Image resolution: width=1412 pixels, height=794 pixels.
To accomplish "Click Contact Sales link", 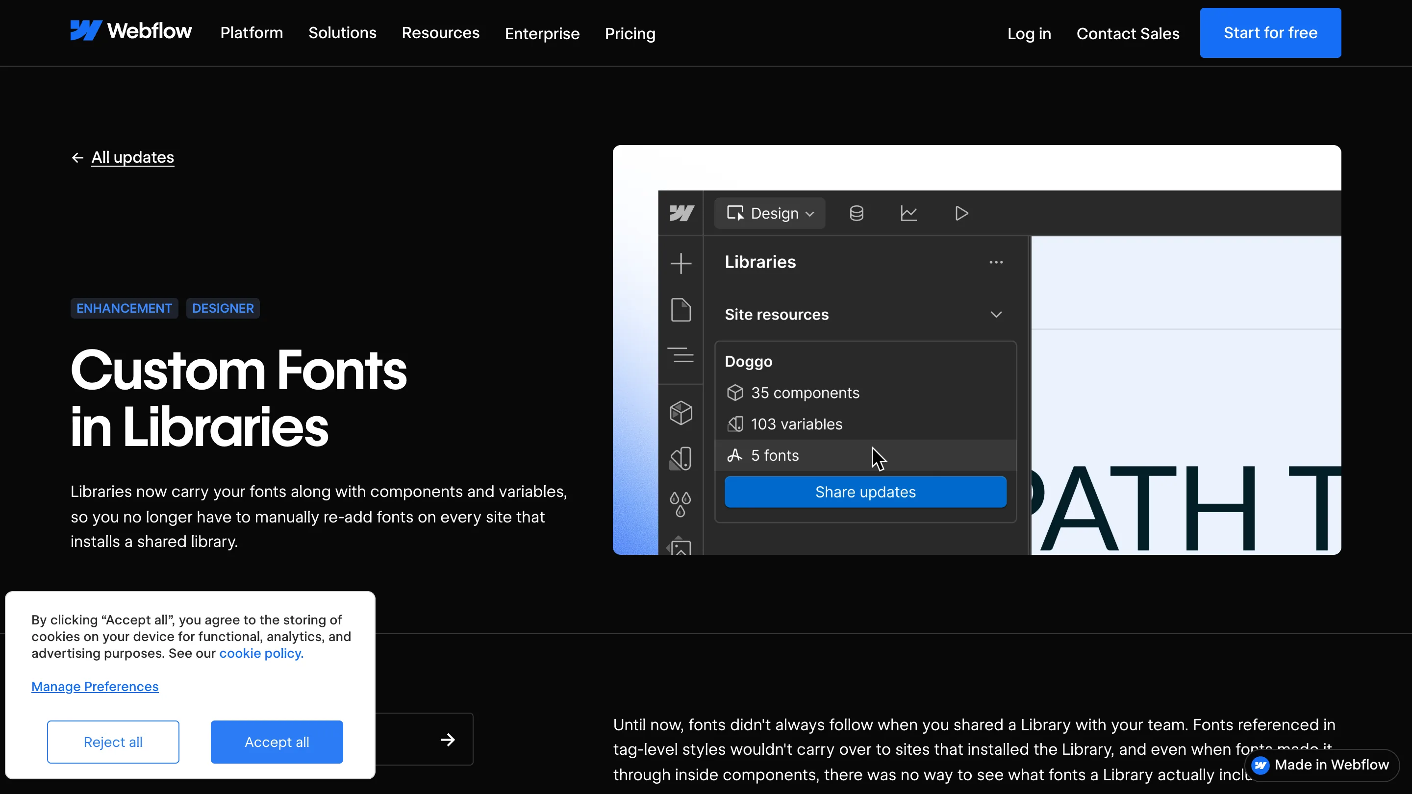I will click(1128, 33).
